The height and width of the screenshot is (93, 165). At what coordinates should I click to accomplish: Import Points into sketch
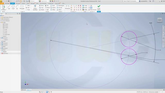[x=85, y=8]
